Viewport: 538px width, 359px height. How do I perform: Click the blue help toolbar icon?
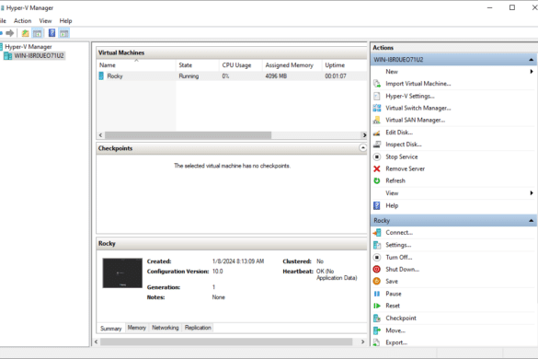(52, 33)
